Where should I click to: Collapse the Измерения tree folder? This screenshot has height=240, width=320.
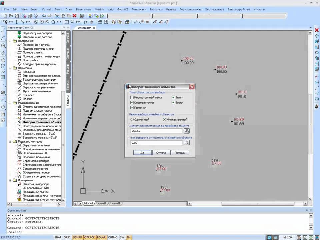[10, 180]
